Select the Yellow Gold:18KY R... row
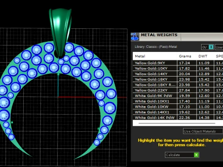Image resolution: width=223 pixels, height=167 pixels. click(x=178, y=85)
